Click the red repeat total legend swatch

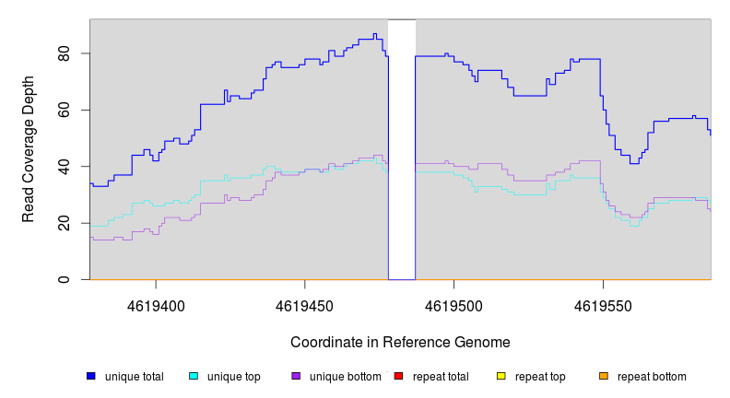[x=398, y=376]
